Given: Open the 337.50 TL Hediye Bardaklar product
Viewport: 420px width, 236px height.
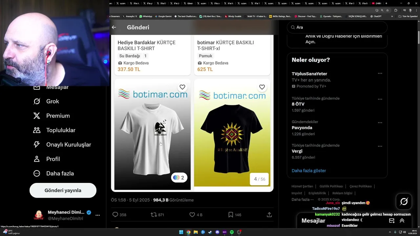Looking at the screenshot, I should [153, 56].
